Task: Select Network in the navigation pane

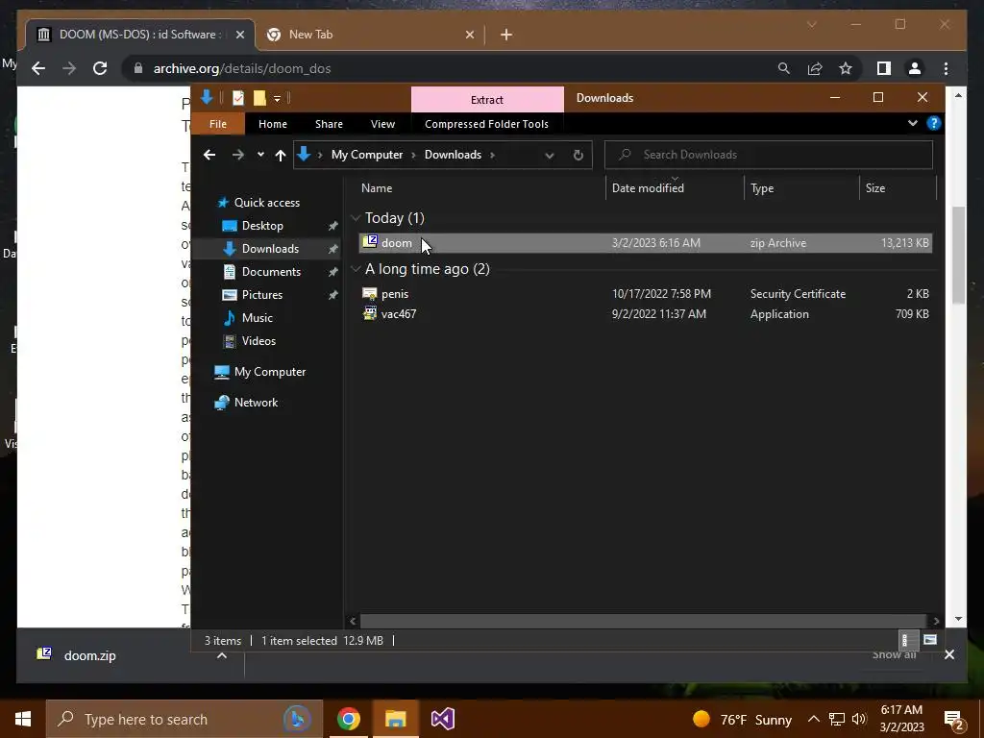Action: pos(256,403)
